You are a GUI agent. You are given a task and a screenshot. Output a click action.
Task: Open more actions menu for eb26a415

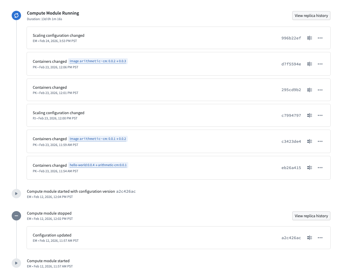320,168
